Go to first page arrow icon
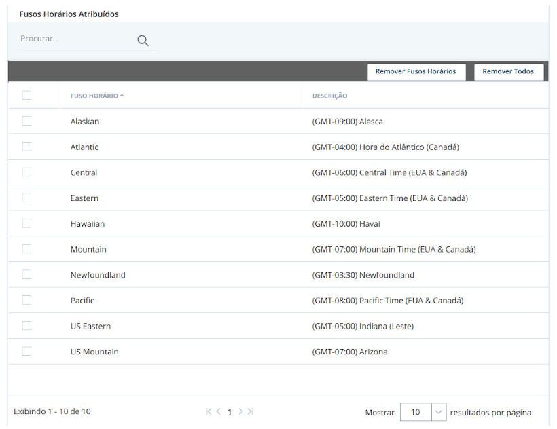 click(209, 411)
